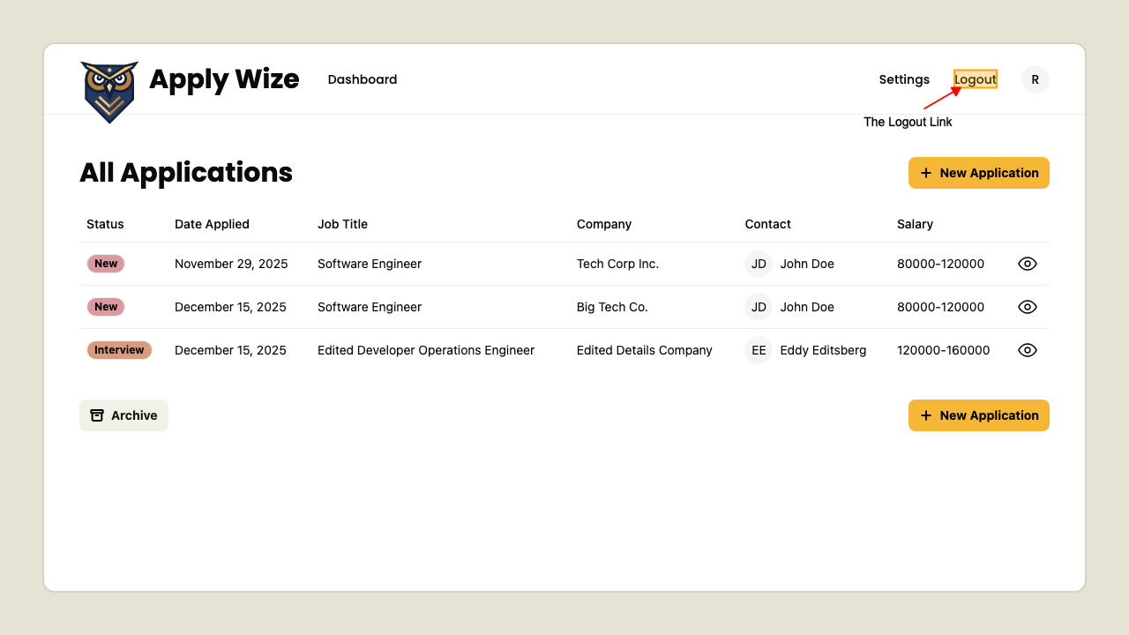This screenshot has height=635, width=1129.
Task: Open the eye icon for Tech Corp Inc.
Action: click(1027, 263)
